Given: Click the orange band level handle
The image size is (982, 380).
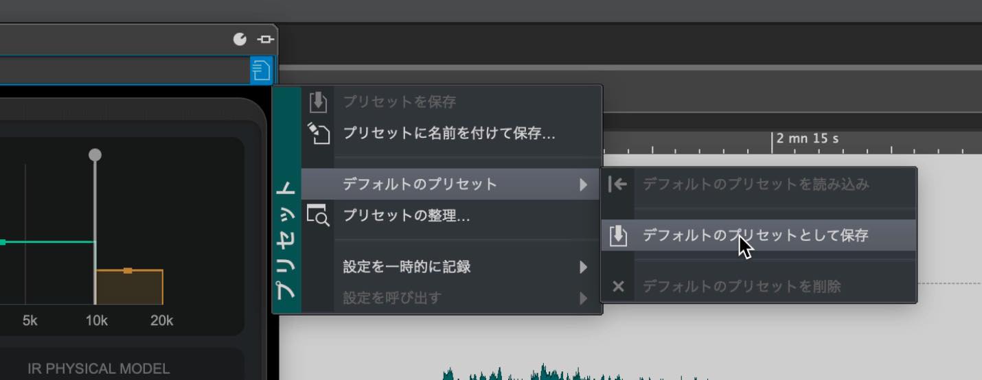Looking at the screenshot, I should pyautogui.click(x=128, y=270).
